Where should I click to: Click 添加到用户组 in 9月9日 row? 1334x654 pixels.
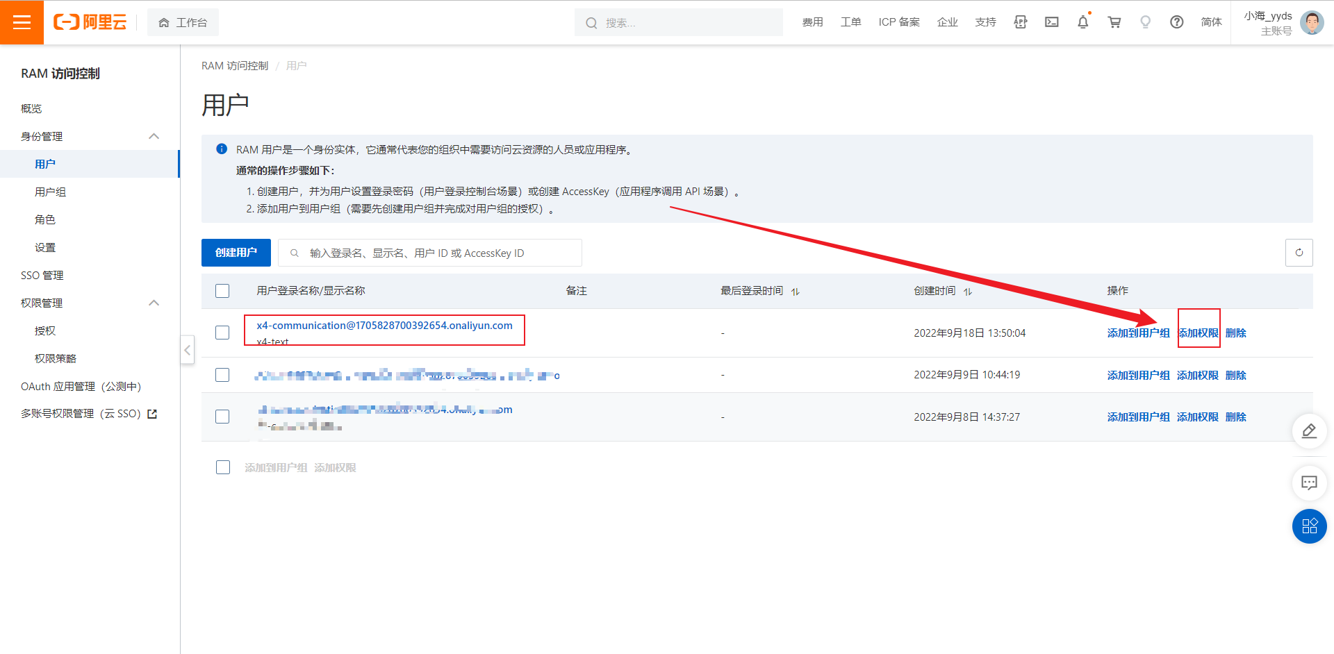[x=1138, y=375]
